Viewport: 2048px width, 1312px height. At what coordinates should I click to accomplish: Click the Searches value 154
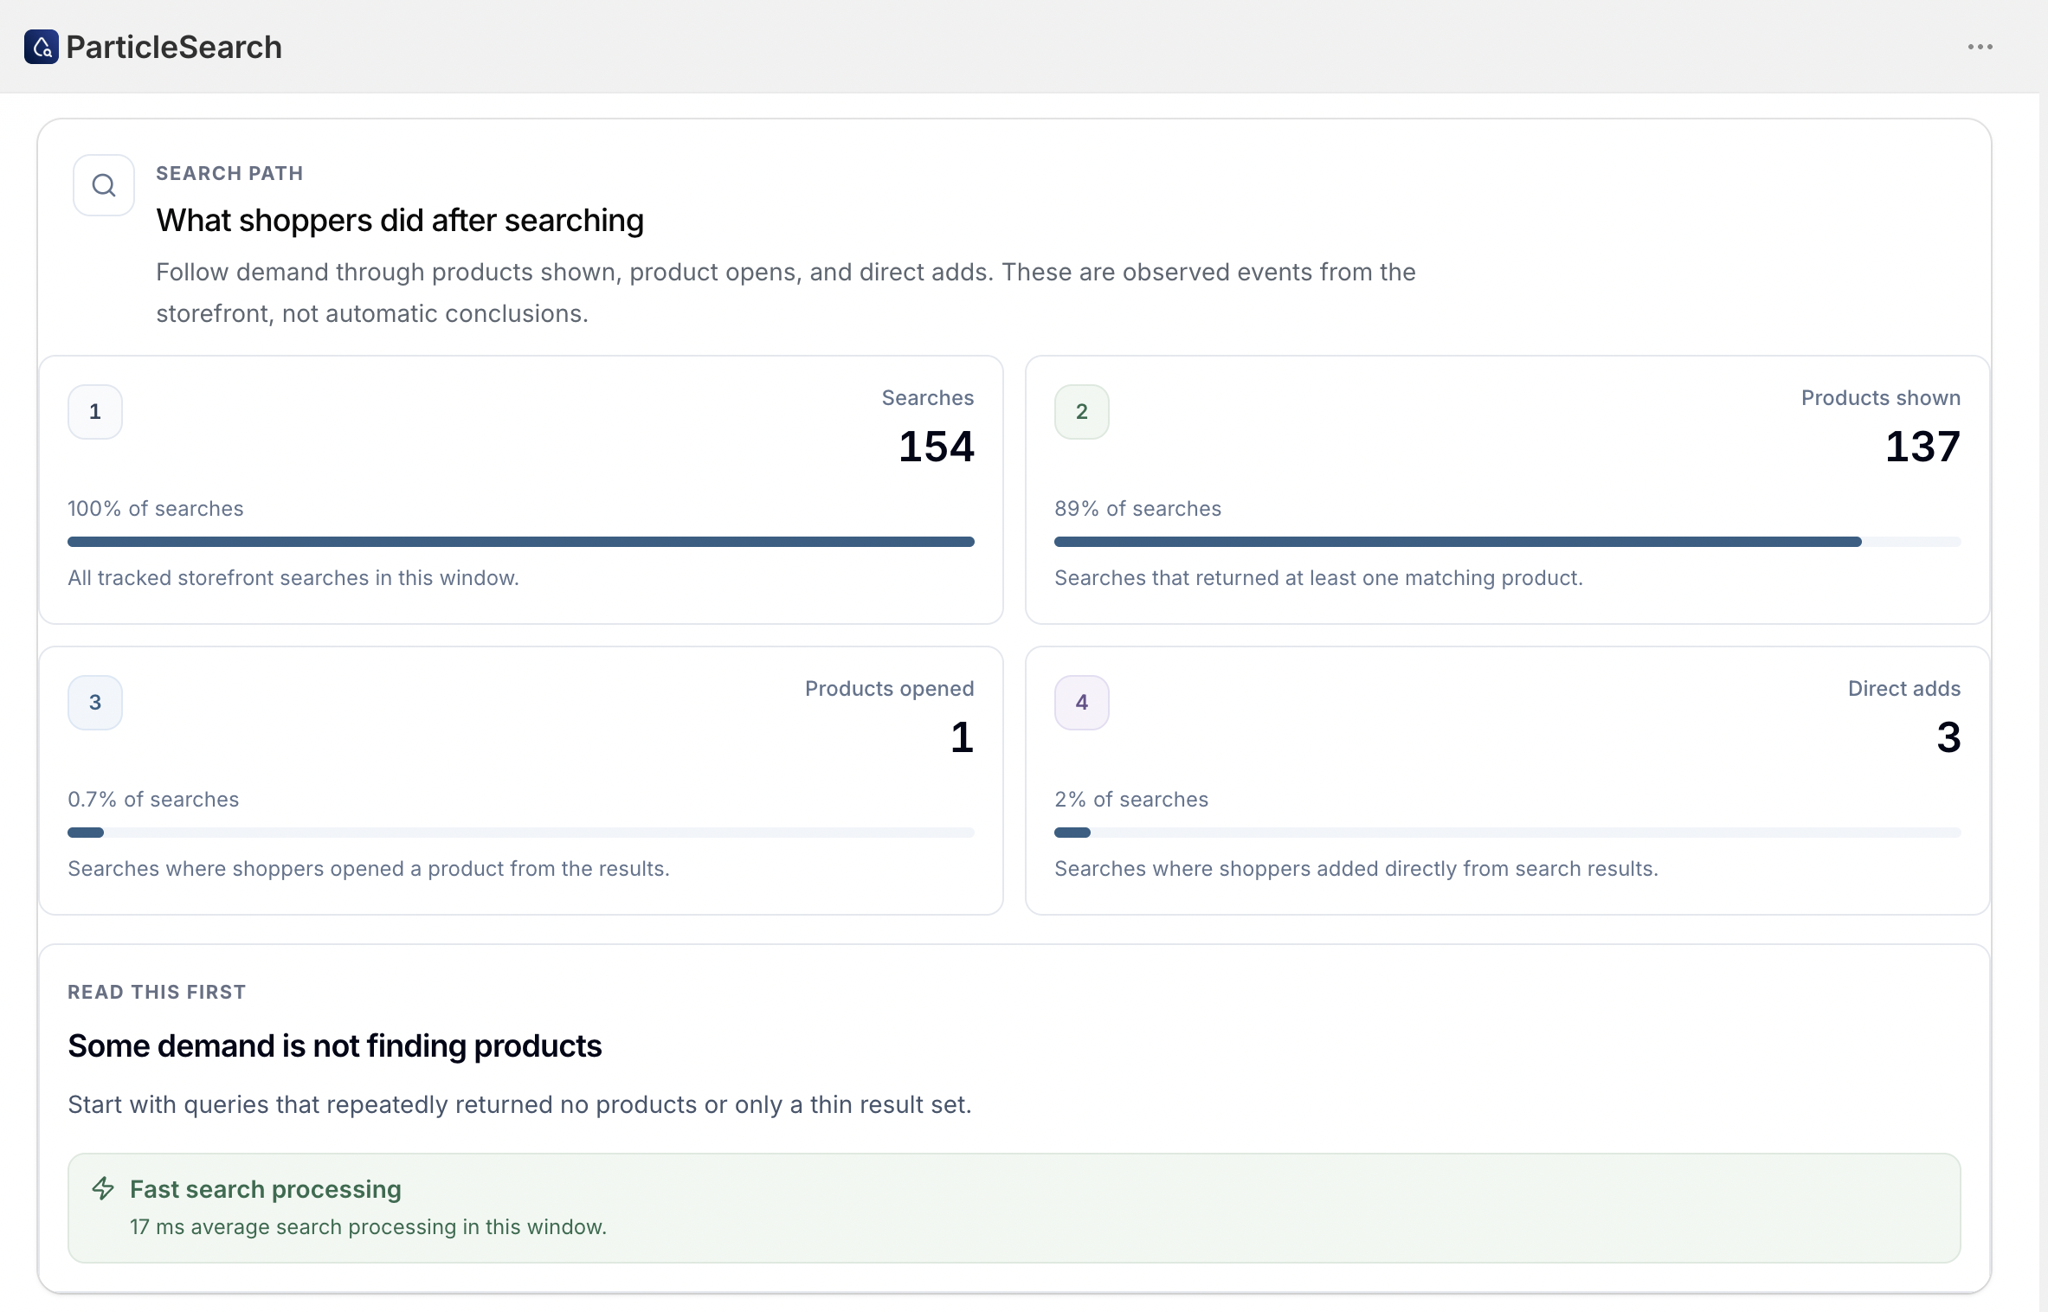[937, 447]
